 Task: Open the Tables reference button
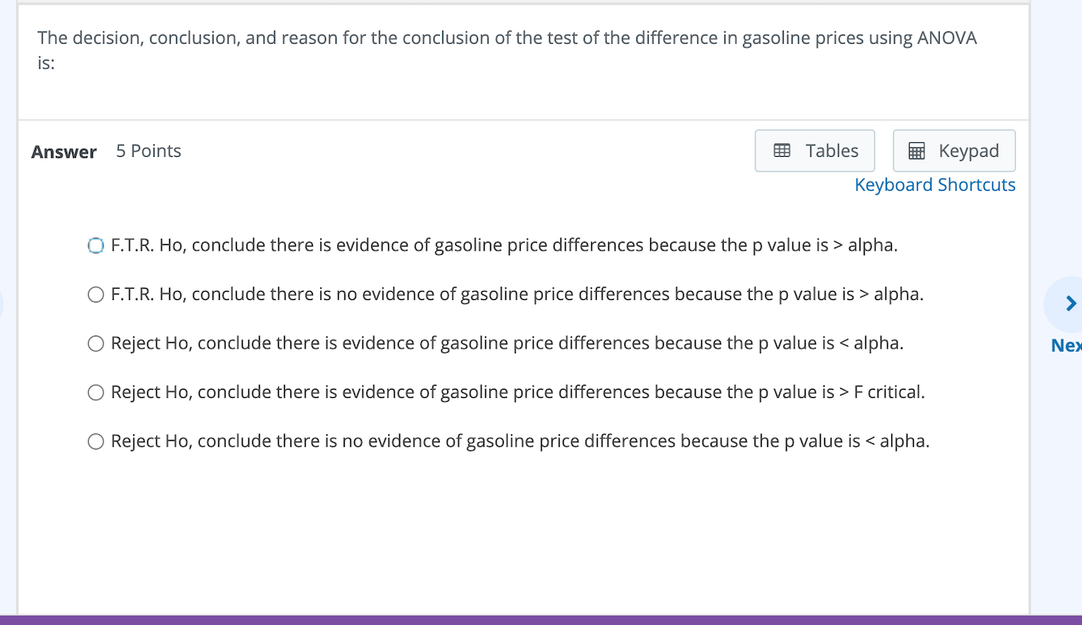click(x=814, y=150)
